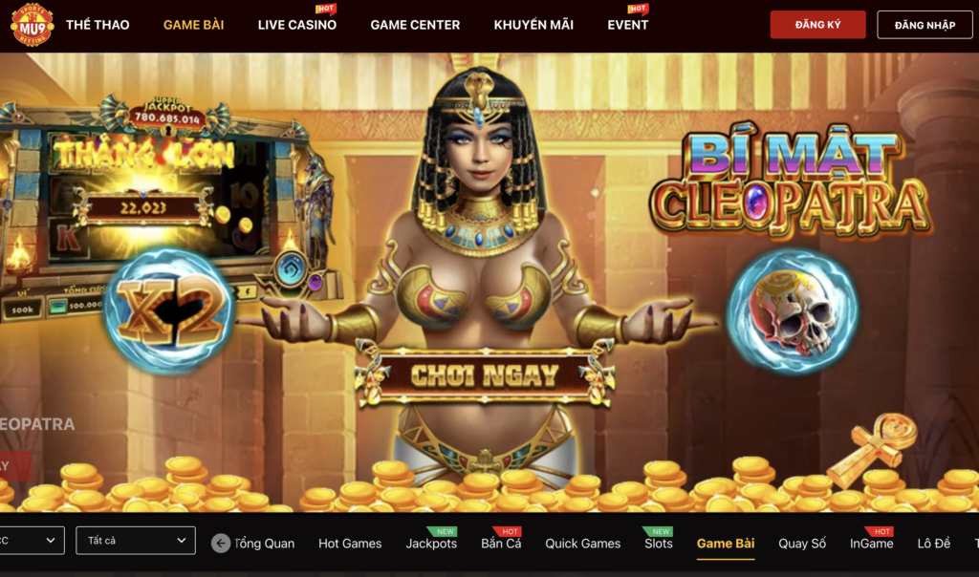Screen dimensions: 979x577
Task: Go to Thể Thao section
Action: tap(98, 25)
